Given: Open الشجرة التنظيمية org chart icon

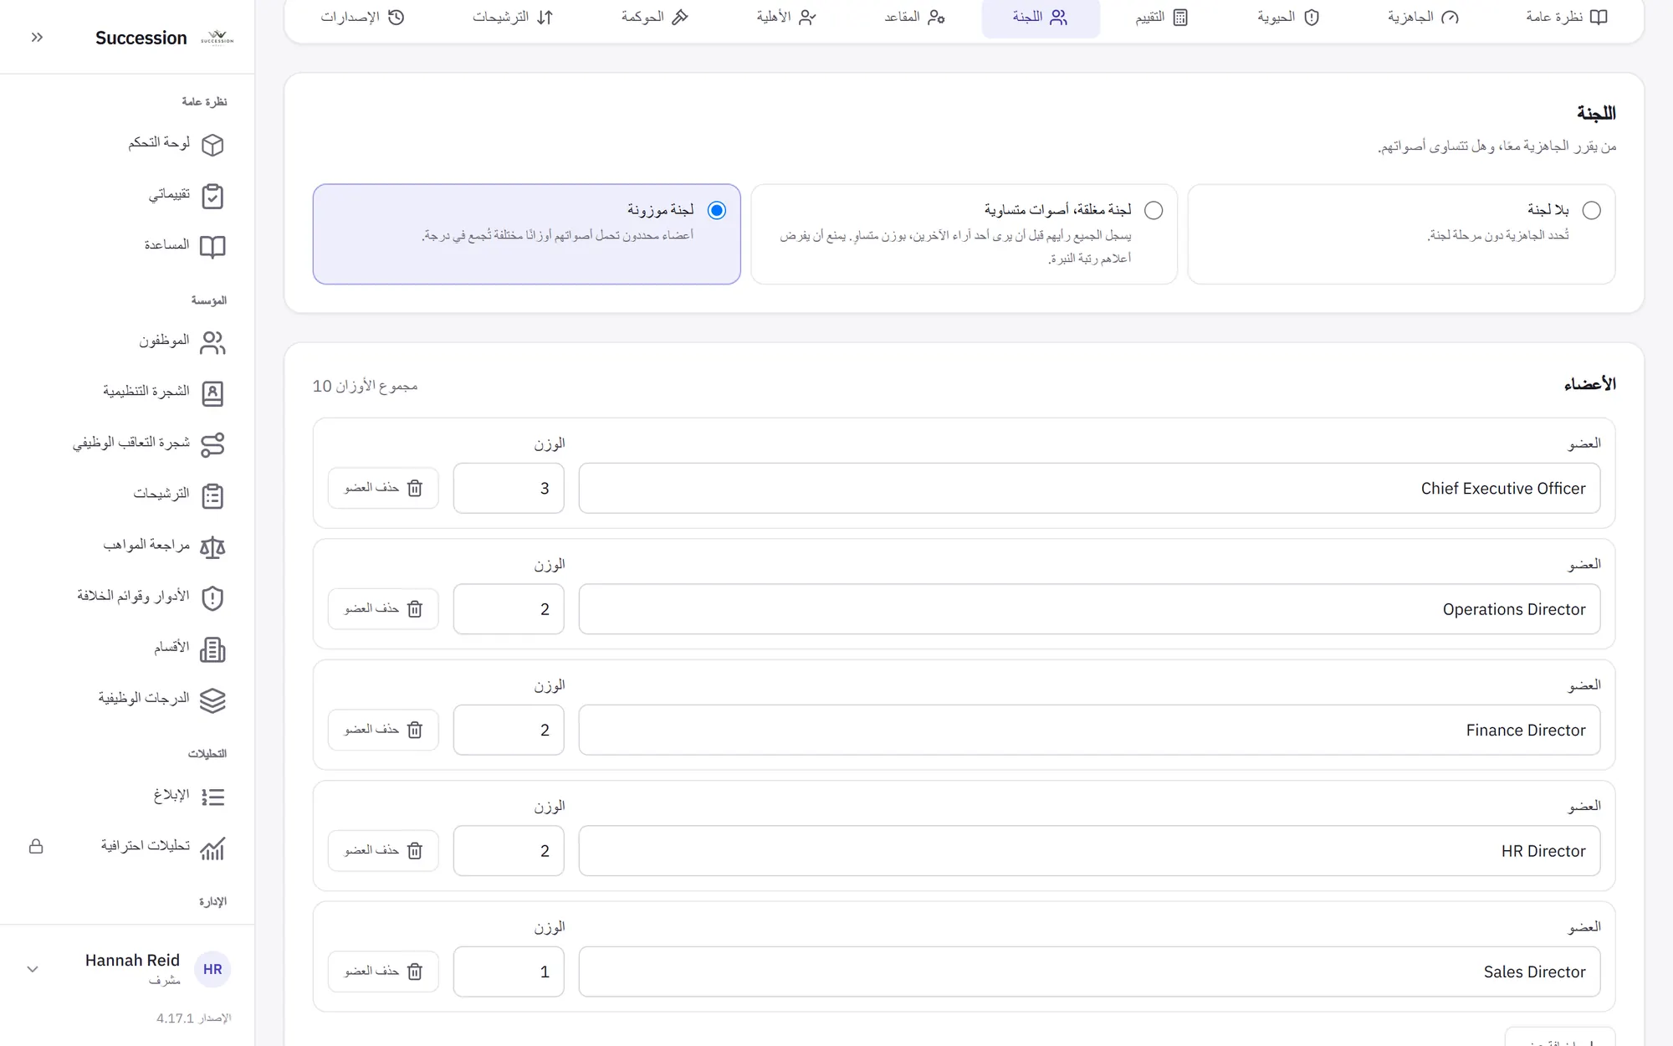Looking at the screenshot, I should [212, 393].
